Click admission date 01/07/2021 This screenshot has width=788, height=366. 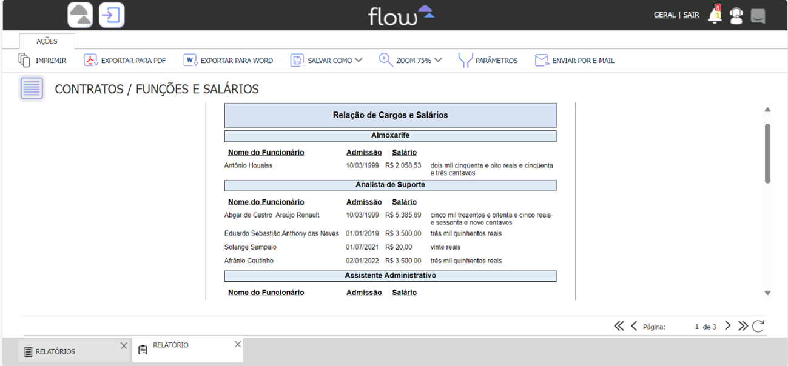363,247
